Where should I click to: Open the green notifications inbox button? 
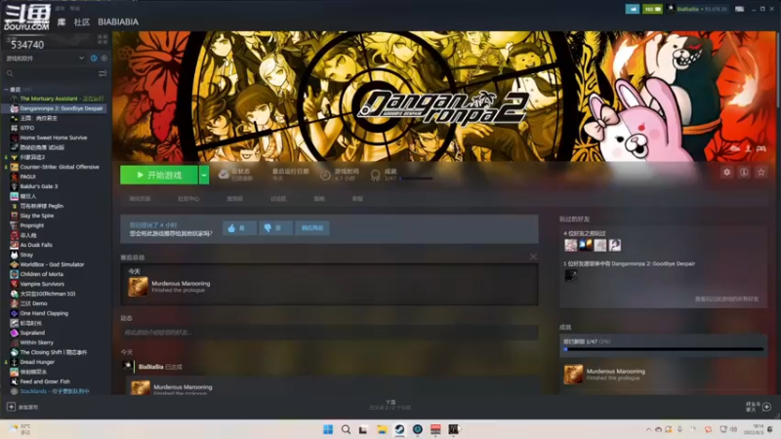coord(652,9)
